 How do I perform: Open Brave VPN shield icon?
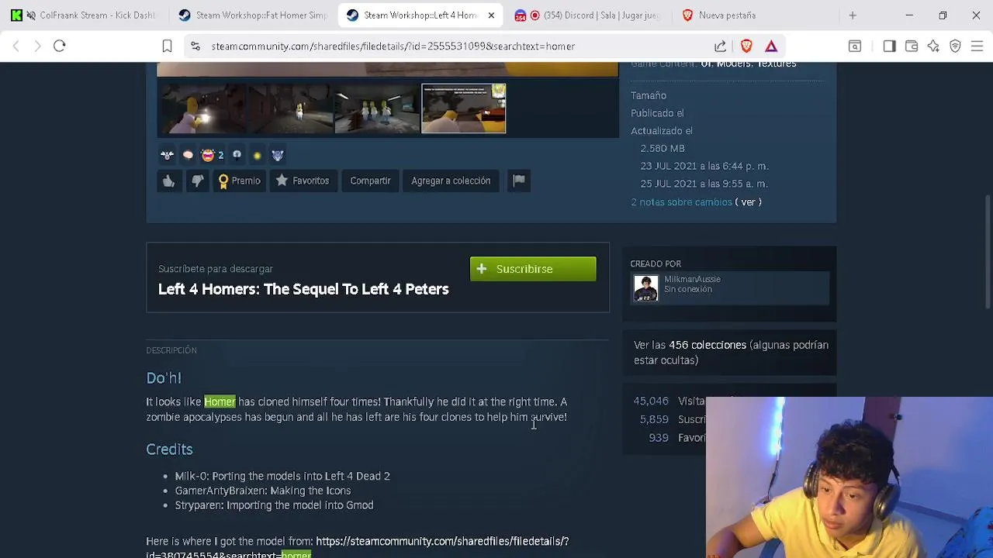pos(955,46)
